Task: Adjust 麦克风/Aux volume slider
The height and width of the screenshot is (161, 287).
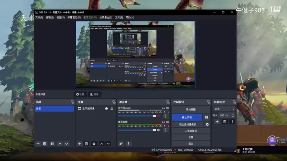Action: point(137,116)
